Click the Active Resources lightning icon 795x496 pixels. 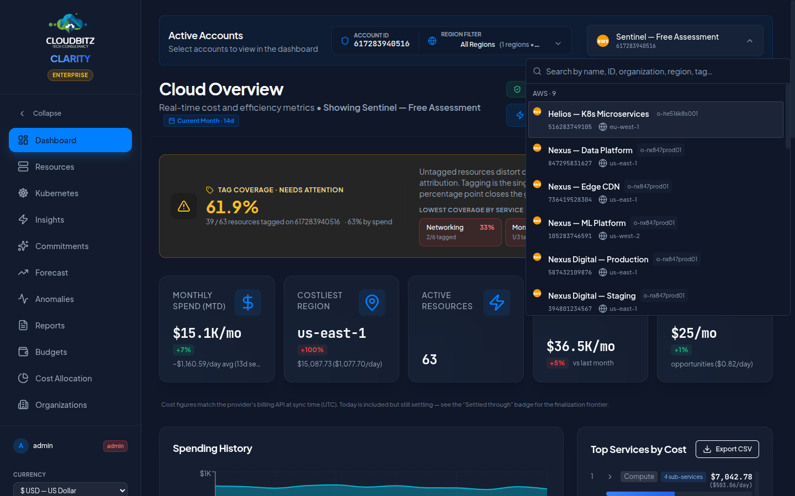[x=497, y=303]
